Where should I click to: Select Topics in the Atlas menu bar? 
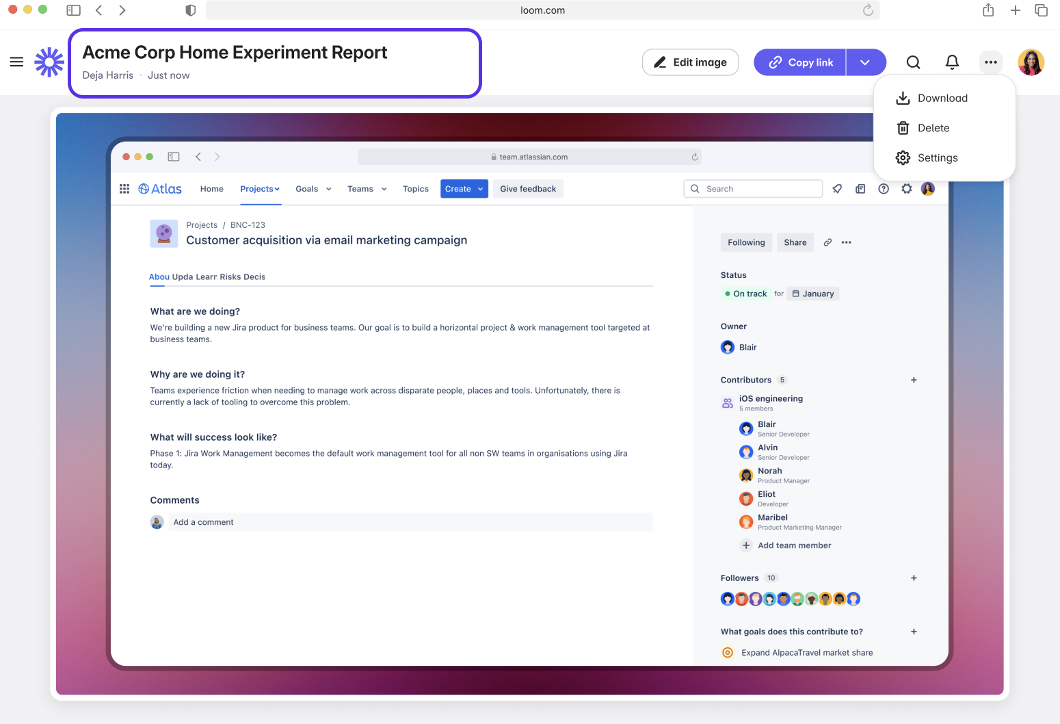click(415, 188)
